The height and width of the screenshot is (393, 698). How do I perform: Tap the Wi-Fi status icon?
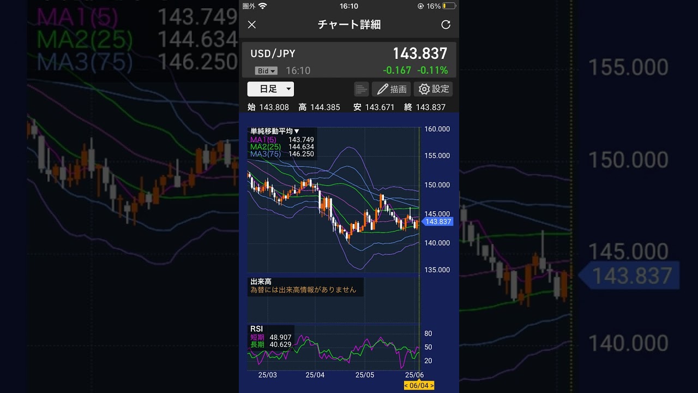click(263, 6)
